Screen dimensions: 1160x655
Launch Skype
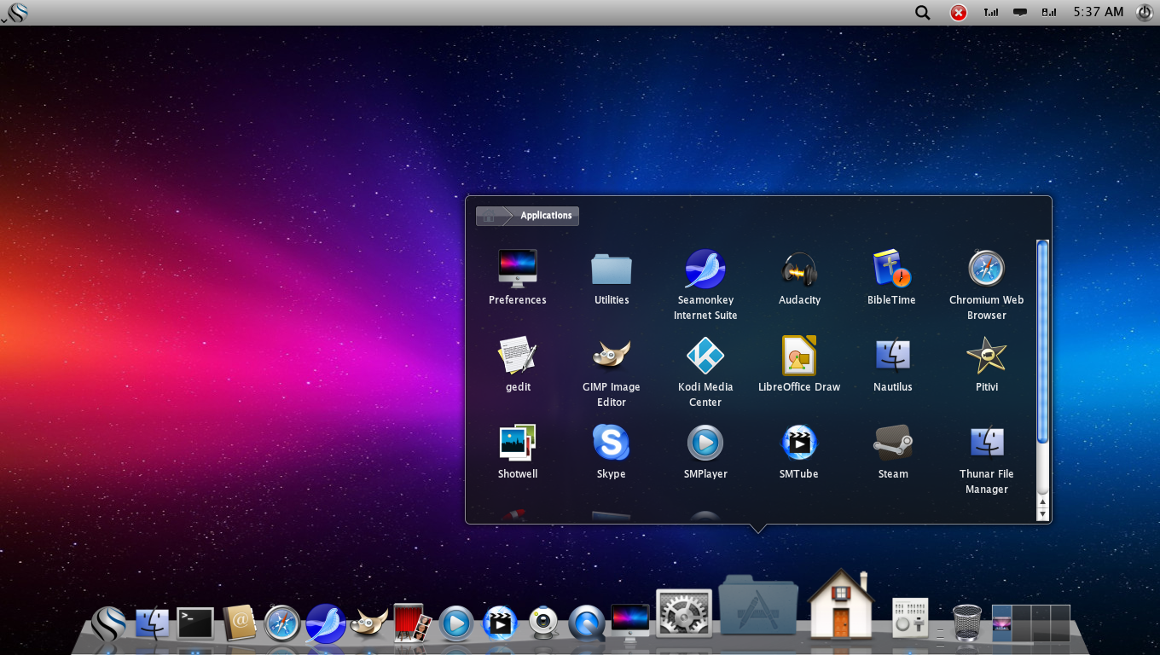tap(612, 451)
